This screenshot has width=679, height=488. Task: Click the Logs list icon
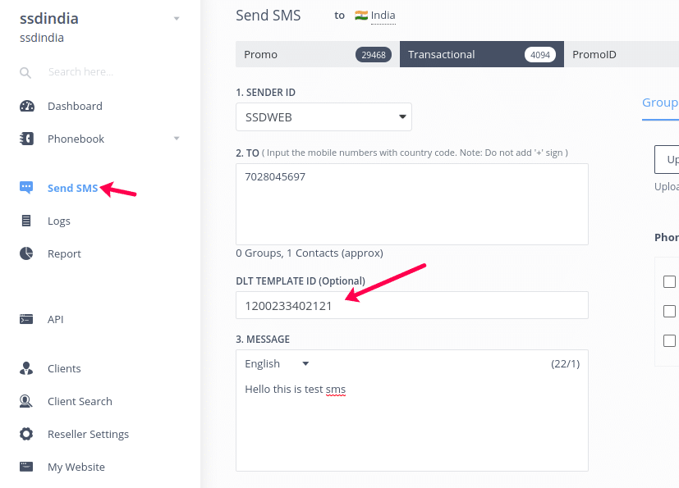tap(26, 221)
